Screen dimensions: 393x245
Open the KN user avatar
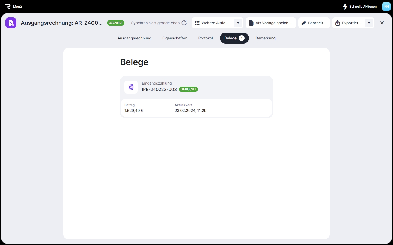tap(386, 7)
